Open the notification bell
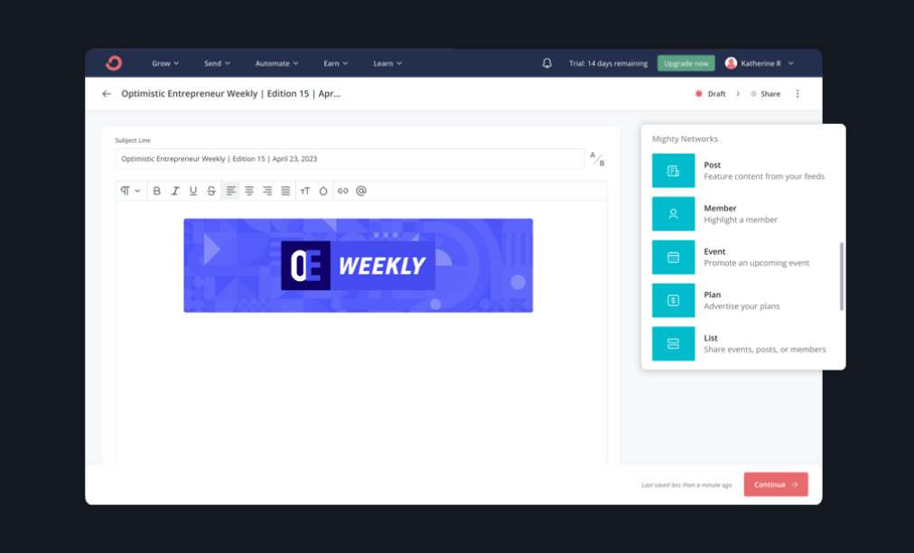This screenshot has width=914, height=553. tap(546, 63)
